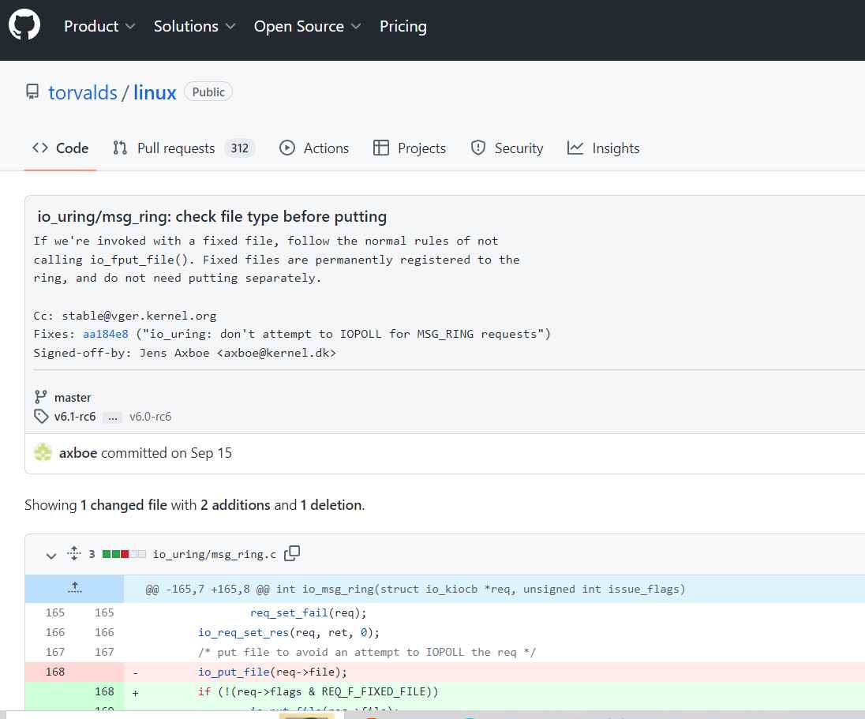
Task: Open the Solutions dropdown
Action: point(193,26)
